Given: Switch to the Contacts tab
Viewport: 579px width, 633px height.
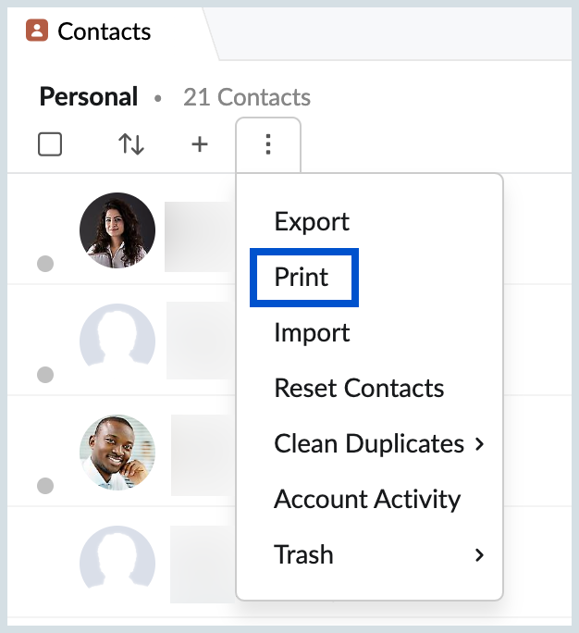Looking at the screenshot, I should click(x=105, y=31).
